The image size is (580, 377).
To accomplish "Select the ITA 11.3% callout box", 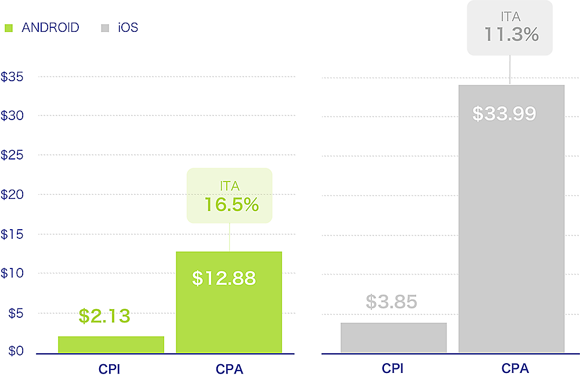I will (510, 27).
